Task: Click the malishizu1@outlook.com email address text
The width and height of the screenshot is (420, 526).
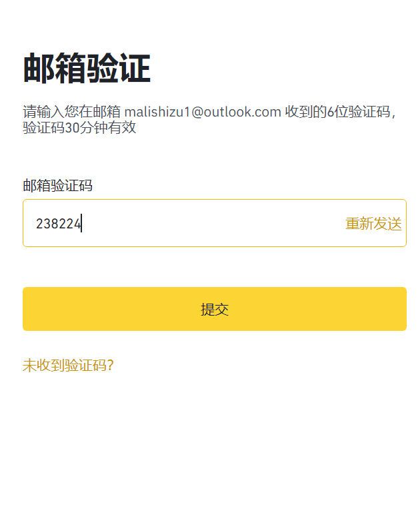Action: pos(203,112)
